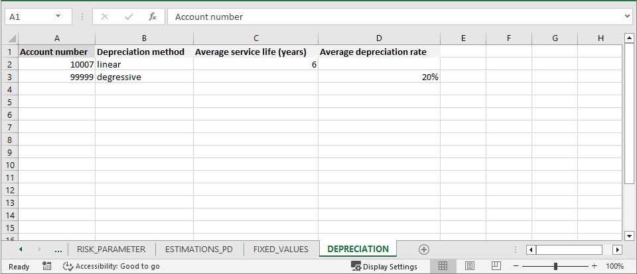Click the tab bar resize dots handle
This screenshot has width=637, height=274.
(x=516, y=250)
